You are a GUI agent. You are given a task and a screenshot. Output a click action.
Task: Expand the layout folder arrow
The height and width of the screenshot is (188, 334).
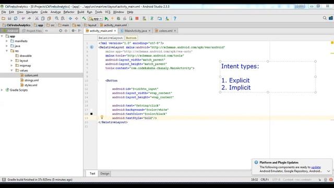coord(11,61)
